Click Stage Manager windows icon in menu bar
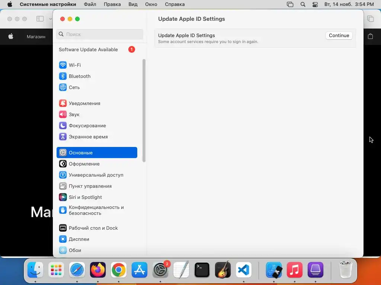 [290, 4]
